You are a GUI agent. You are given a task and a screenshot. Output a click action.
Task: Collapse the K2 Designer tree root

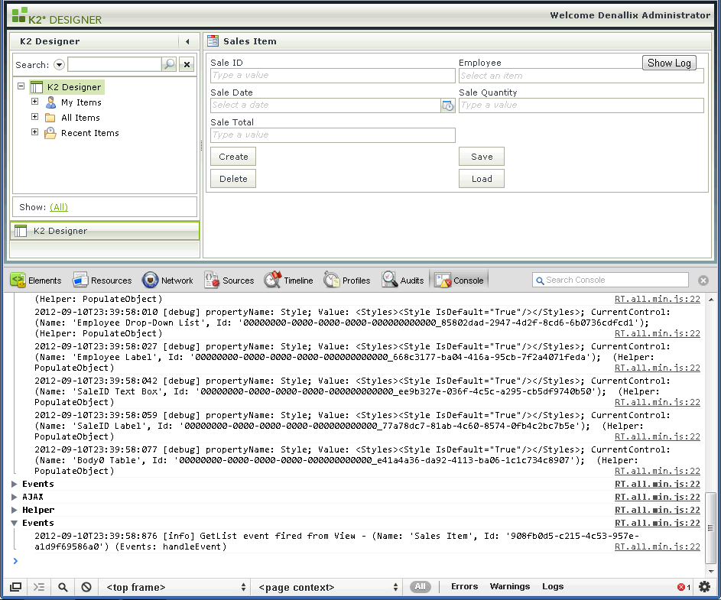(21, 86)
